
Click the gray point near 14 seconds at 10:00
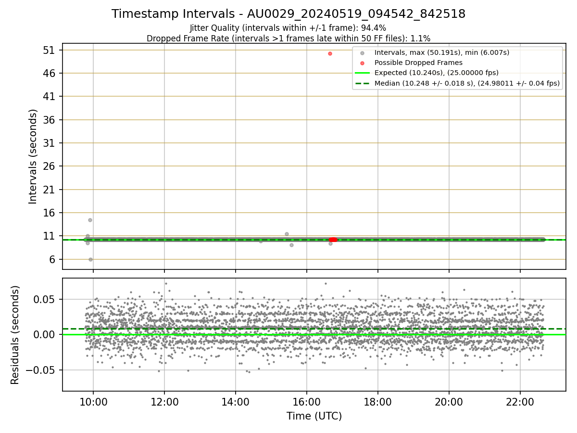90,220
